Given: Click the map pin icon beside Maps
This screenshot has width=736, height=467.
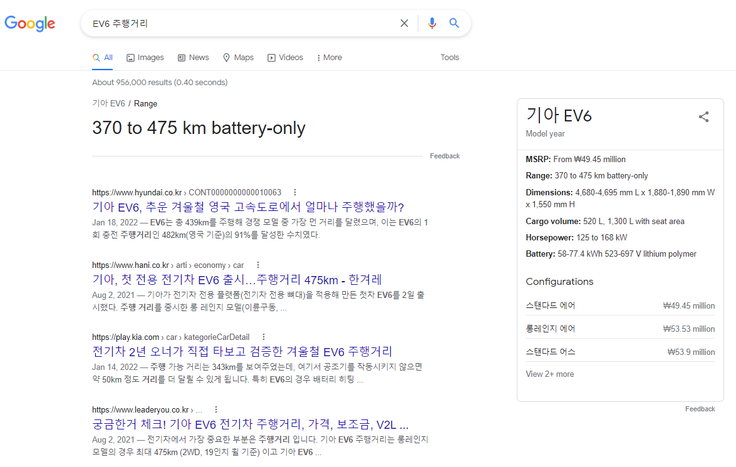Looking at the screenshot, I should [x=226, y=57].
